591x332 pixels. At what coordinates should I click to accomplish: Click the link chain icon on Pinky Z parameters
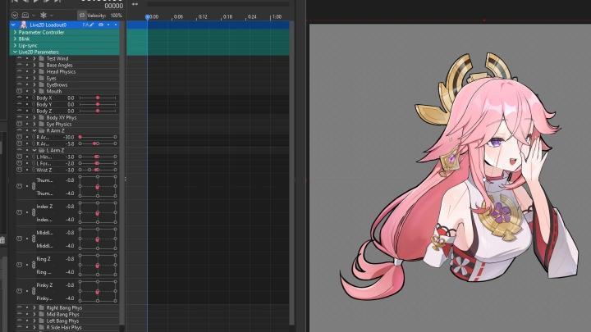[x=34, y=291]
